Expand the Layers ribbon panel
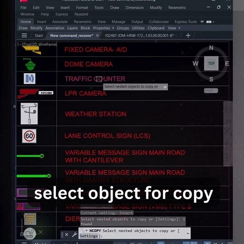244x244 pixels. (72, 28)
